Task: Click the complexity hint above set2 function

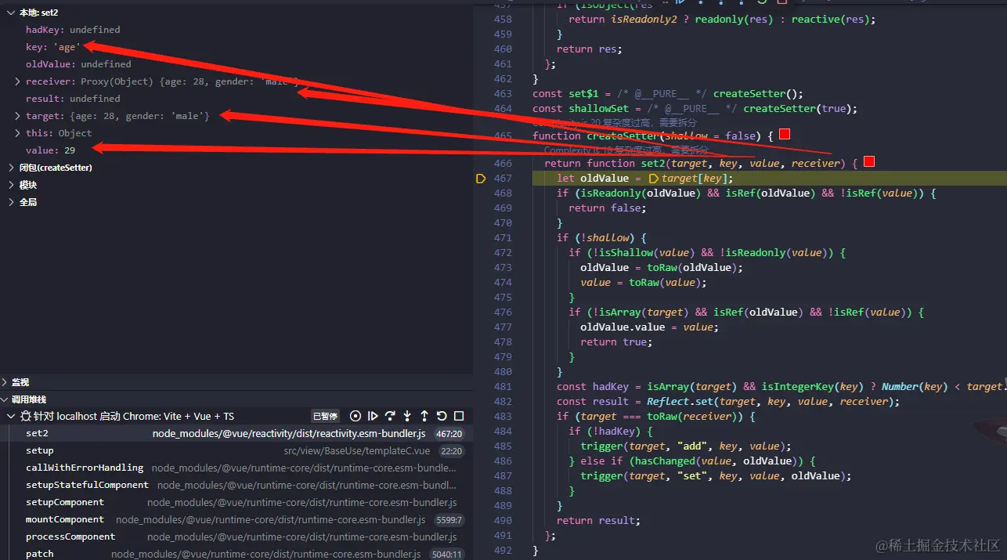Action: pos(626,150)
